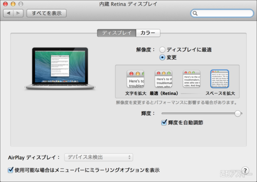
Task: Toggle the 輝度を自動調節 checkbox
Action: coord(164,123)
